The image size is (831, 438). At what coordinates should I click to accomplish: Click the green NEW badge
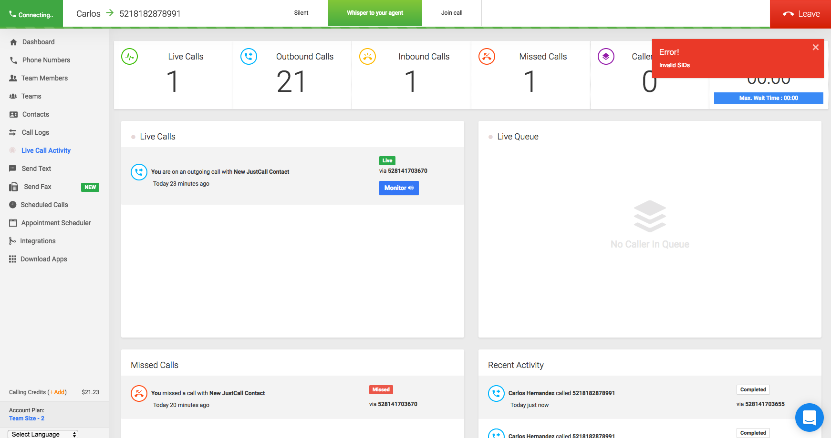click(90, 187)
